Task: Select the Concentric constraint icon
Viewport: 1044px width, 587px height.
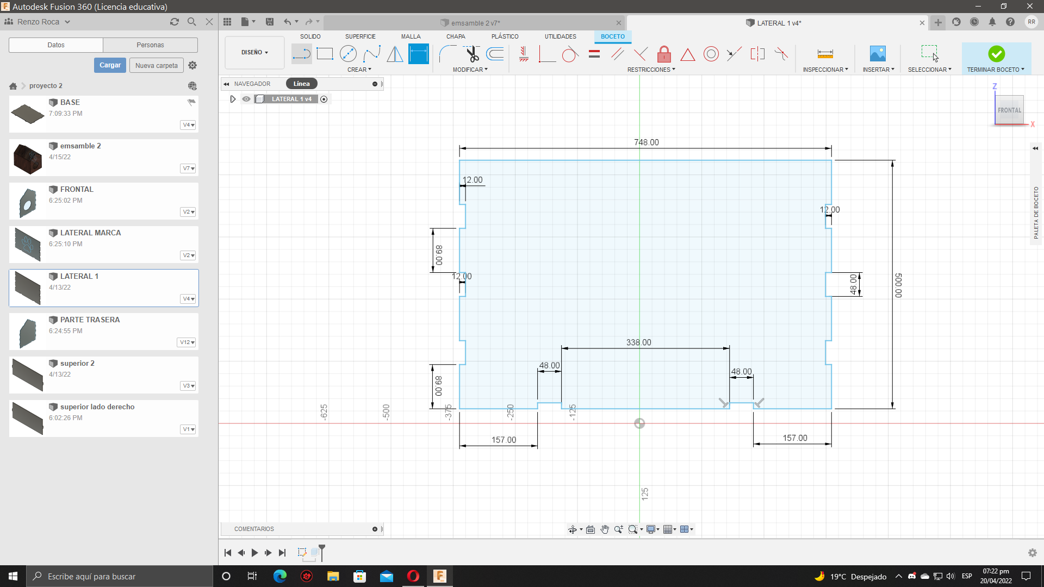Action: click(711, 54)
